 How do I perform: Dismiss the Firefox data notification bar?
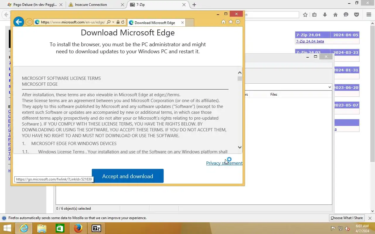(370, 218)
